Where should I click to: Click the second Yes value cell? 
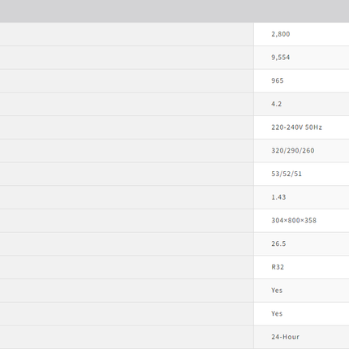301,313
